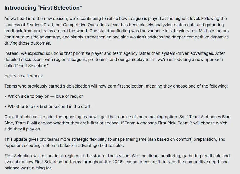Click the paragraph starting "First Selection will roll out"
The image size is (240, 174).
click(x=117, y=162)
